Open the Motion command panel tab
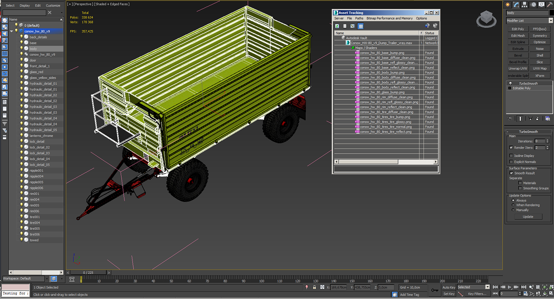This screenshot has height=299, width=554. point(533,4)
